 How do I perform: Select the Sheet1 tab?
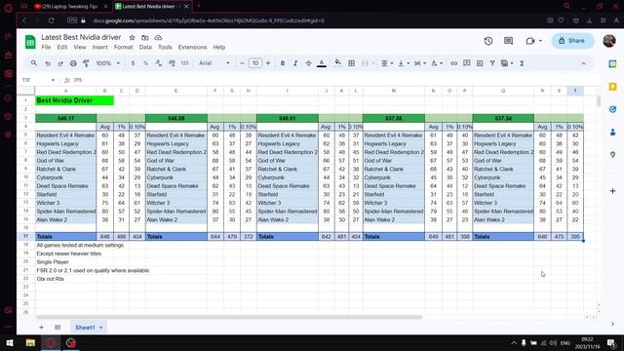pyautogui.click(x=89, y=328)
